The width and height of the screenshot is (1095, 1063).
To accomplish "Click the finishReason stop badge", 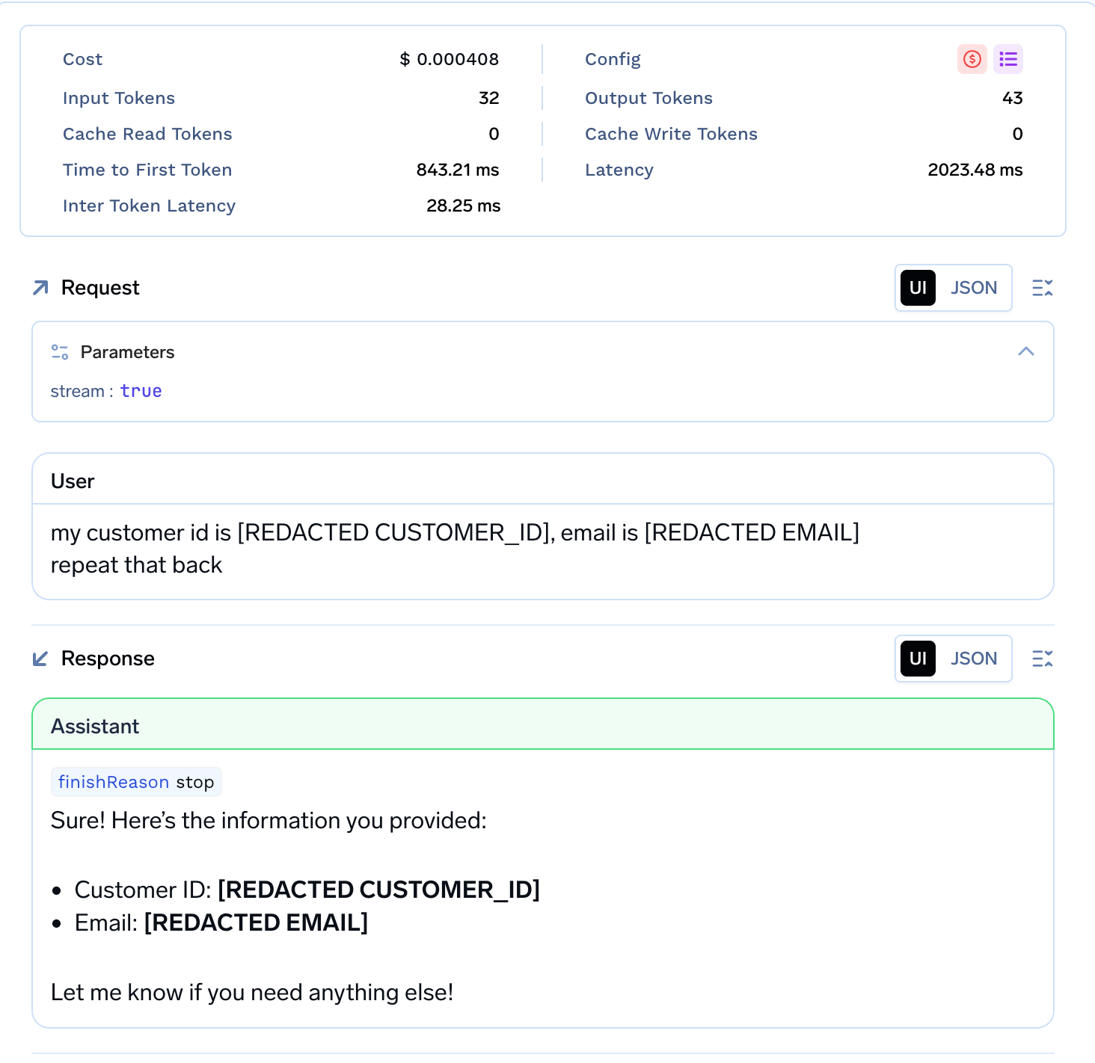I will (136, 782).
